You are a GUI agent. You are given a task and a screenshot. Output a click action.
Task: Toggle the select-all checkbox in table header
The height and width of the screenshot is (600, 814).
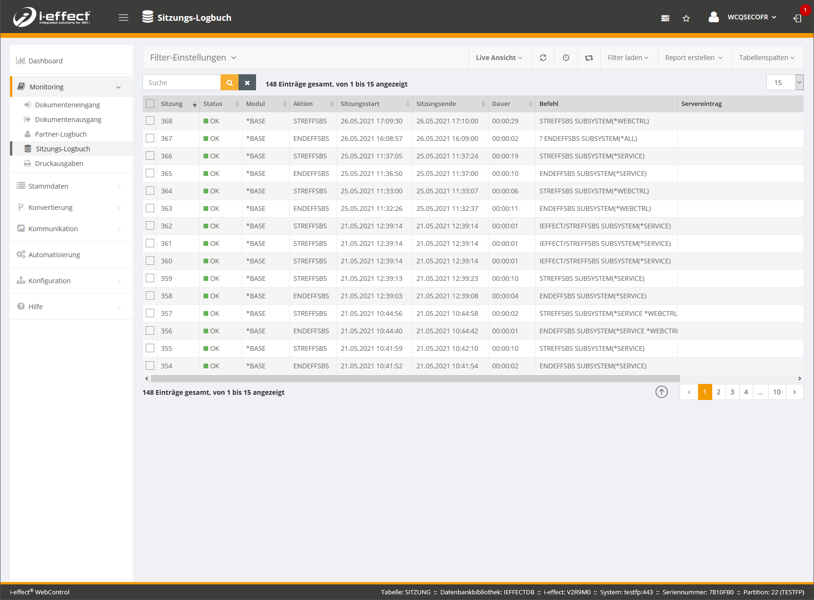(x=150, y=104)
